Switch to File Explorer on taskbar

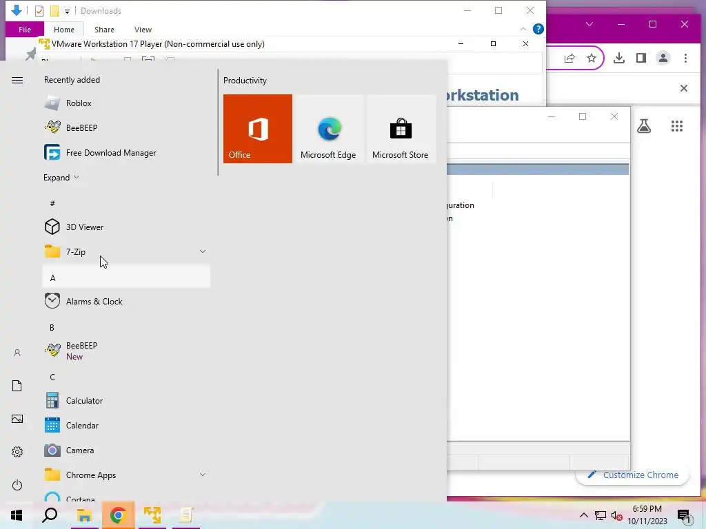[84, 515]
